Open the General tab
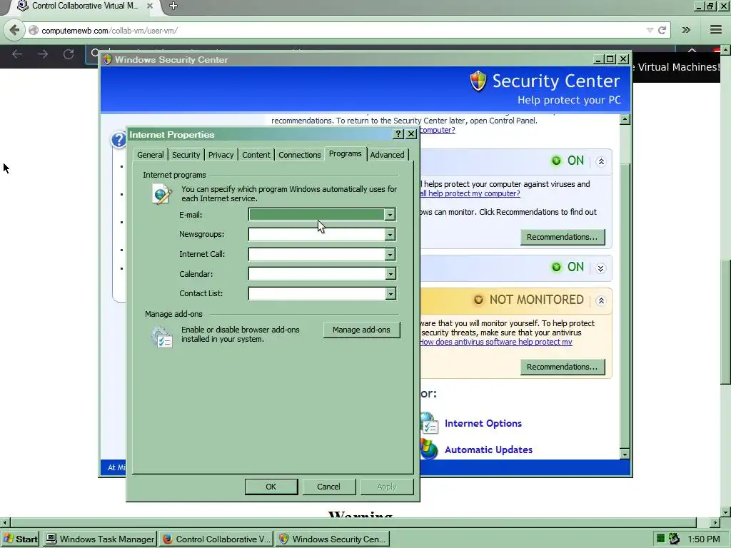Viewport: 731px width, 548px height. click(x=150, y=155)
